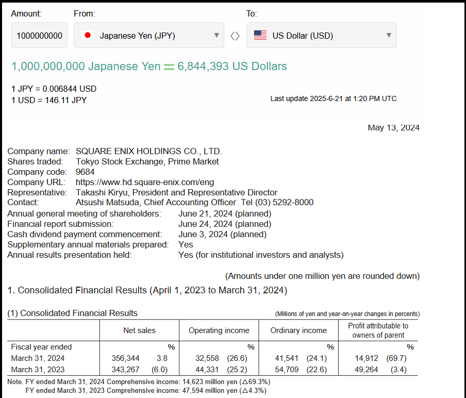Click the note '14,623 million yen' comprehensive income
466x398 pixels.
coord(210,382)
